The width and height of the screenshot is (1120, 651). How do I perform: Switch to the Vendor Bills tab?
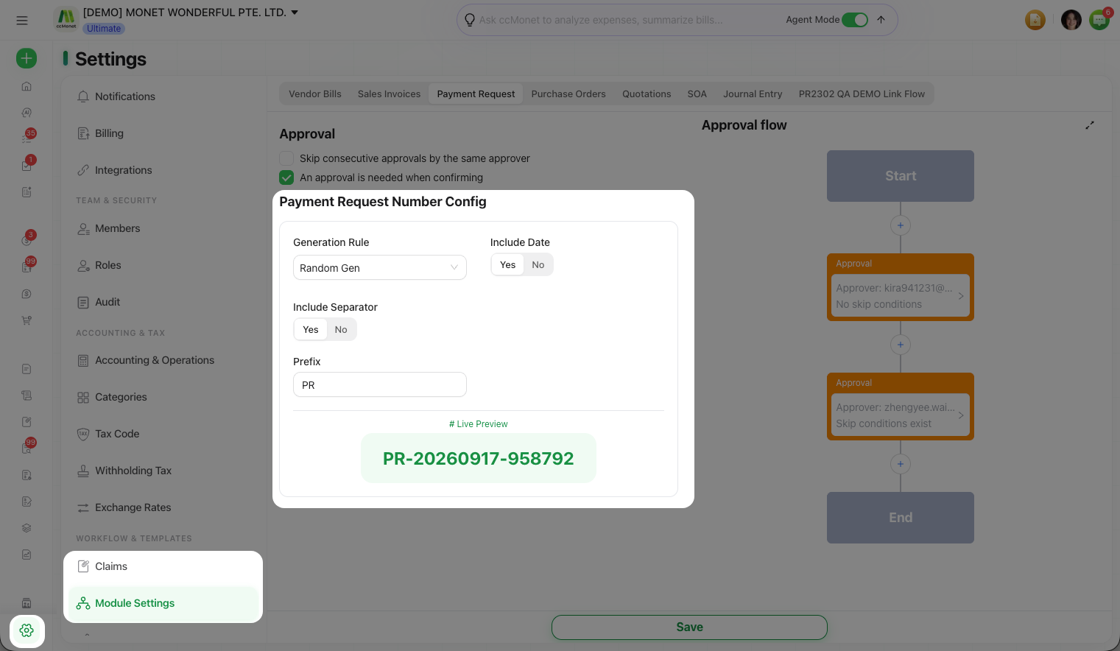[x=315, y=94]
